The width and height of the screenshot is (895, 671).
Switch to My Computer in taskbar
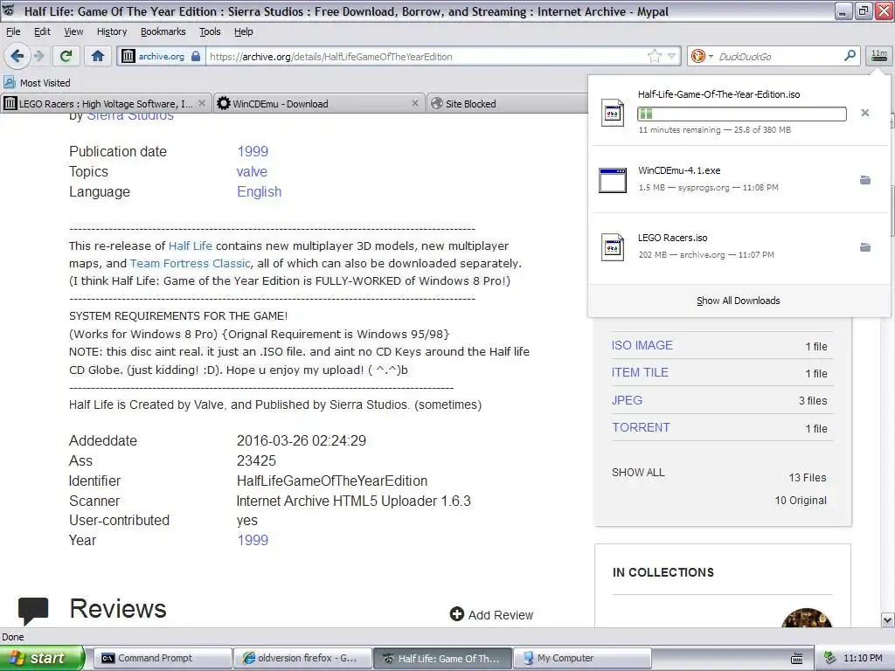click(582, 658)
